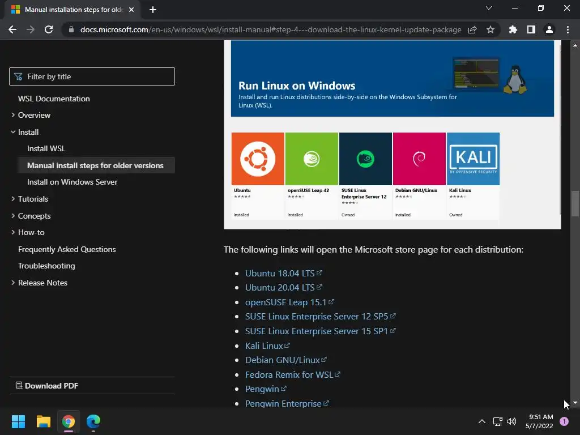Click the address bar URL

pos(271,29)
